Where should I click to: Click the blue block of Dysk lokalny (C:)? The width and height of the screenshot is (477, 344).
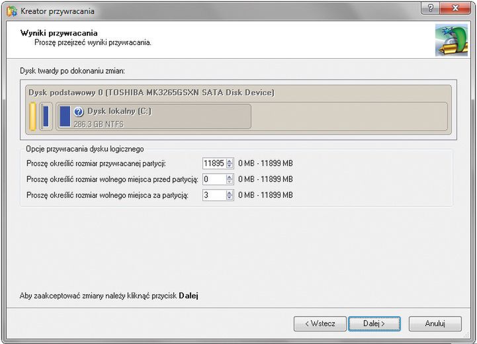(x=65, y=116)
